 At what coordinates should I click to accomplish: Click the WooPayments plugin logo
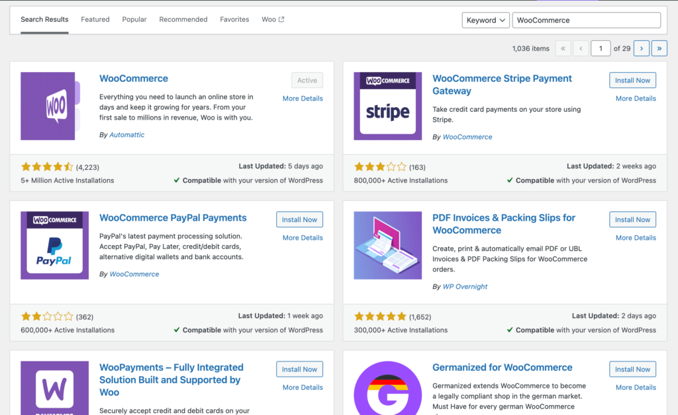pos(54,388)
